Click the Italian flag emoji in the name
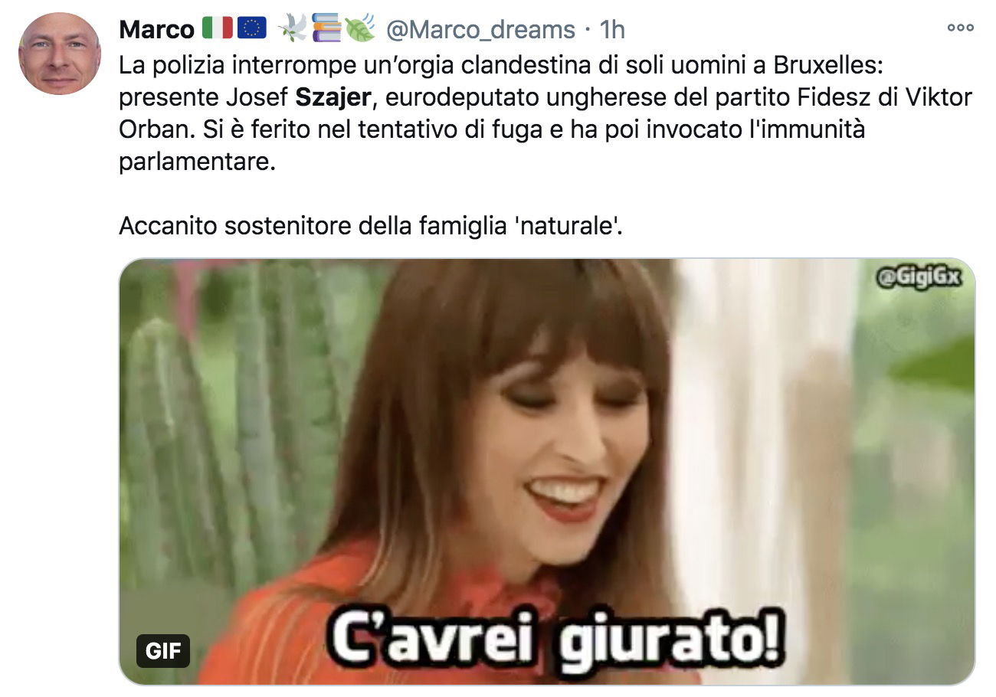Image resolution: width=996 pixels, height=697 pixels. coord(217,29)
